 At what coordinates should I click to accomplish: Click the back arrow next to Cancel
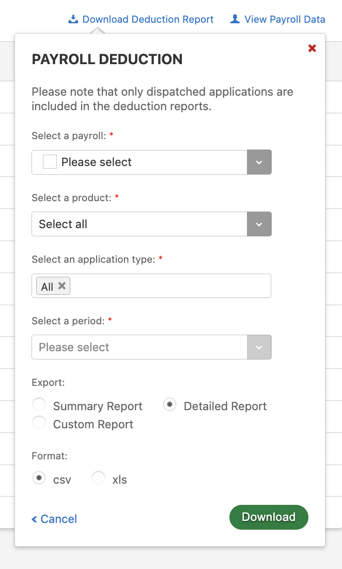click(34, 519)
